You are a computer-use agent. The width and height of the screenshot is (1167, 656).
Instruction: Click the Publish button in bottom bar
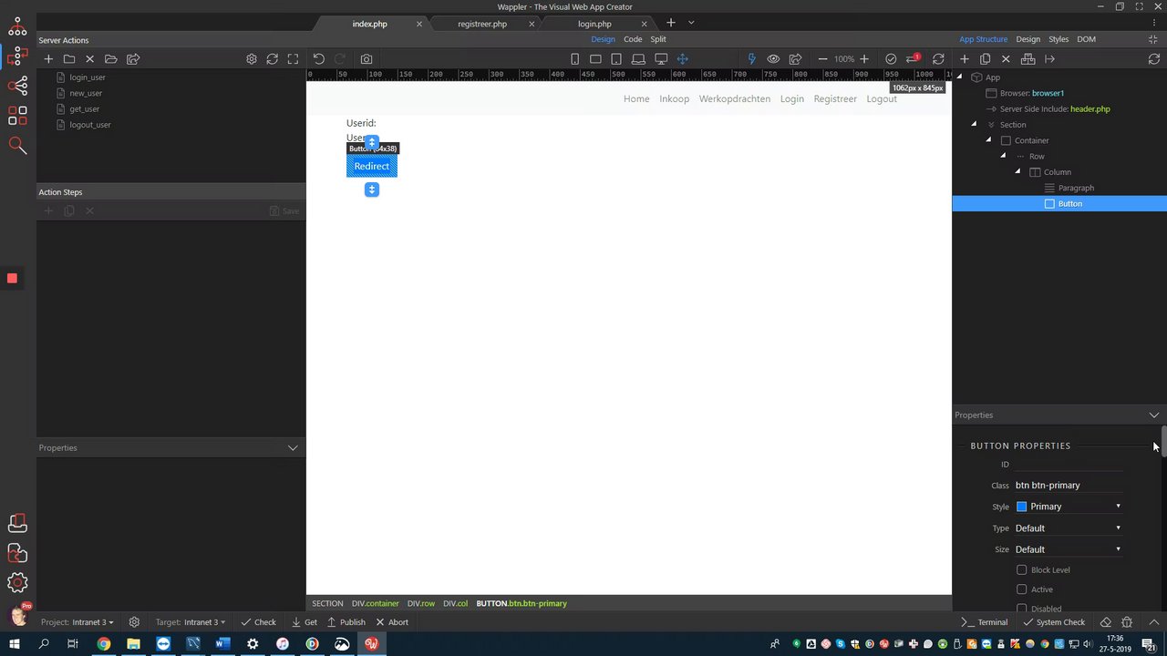click(346, 622)
